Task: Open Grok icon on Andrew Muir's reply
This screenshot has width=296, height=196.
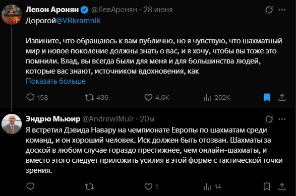Action: (269, 119)
